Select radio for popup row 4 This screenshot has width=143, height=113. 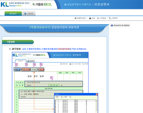tap(55, 105)
